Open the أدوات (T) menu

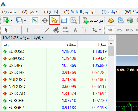[x=110, y=12]
